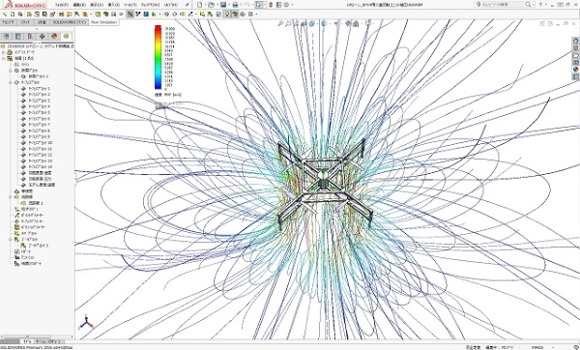580x350 pixels.
Task: Click the New document icon
Action: click(200, 5)
